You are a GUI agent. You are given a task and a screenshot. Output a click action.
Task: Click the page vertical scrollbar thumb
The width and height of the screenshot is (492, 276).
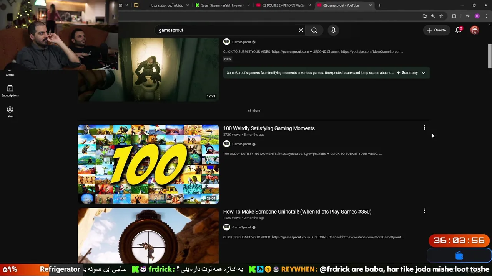coord(490,56)
